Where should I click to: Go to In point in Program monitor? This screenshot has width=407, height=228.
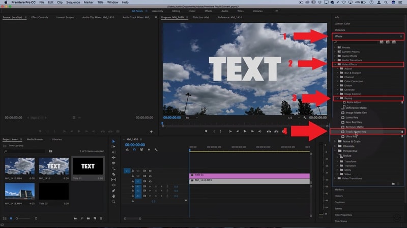(x=230, y=131)
